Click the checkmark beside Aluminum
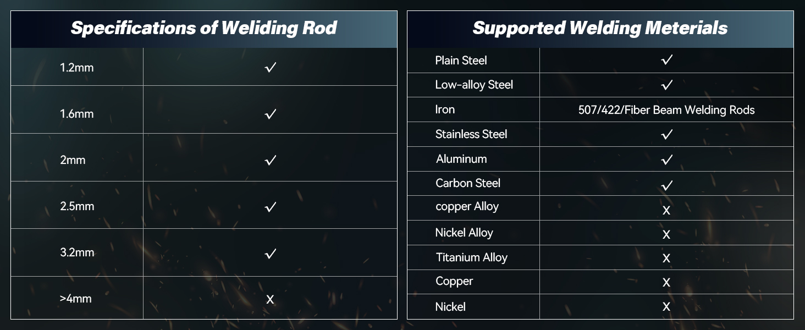Image resolution: width=805 pixels, height=330 pixels. (x=667, y=159)
